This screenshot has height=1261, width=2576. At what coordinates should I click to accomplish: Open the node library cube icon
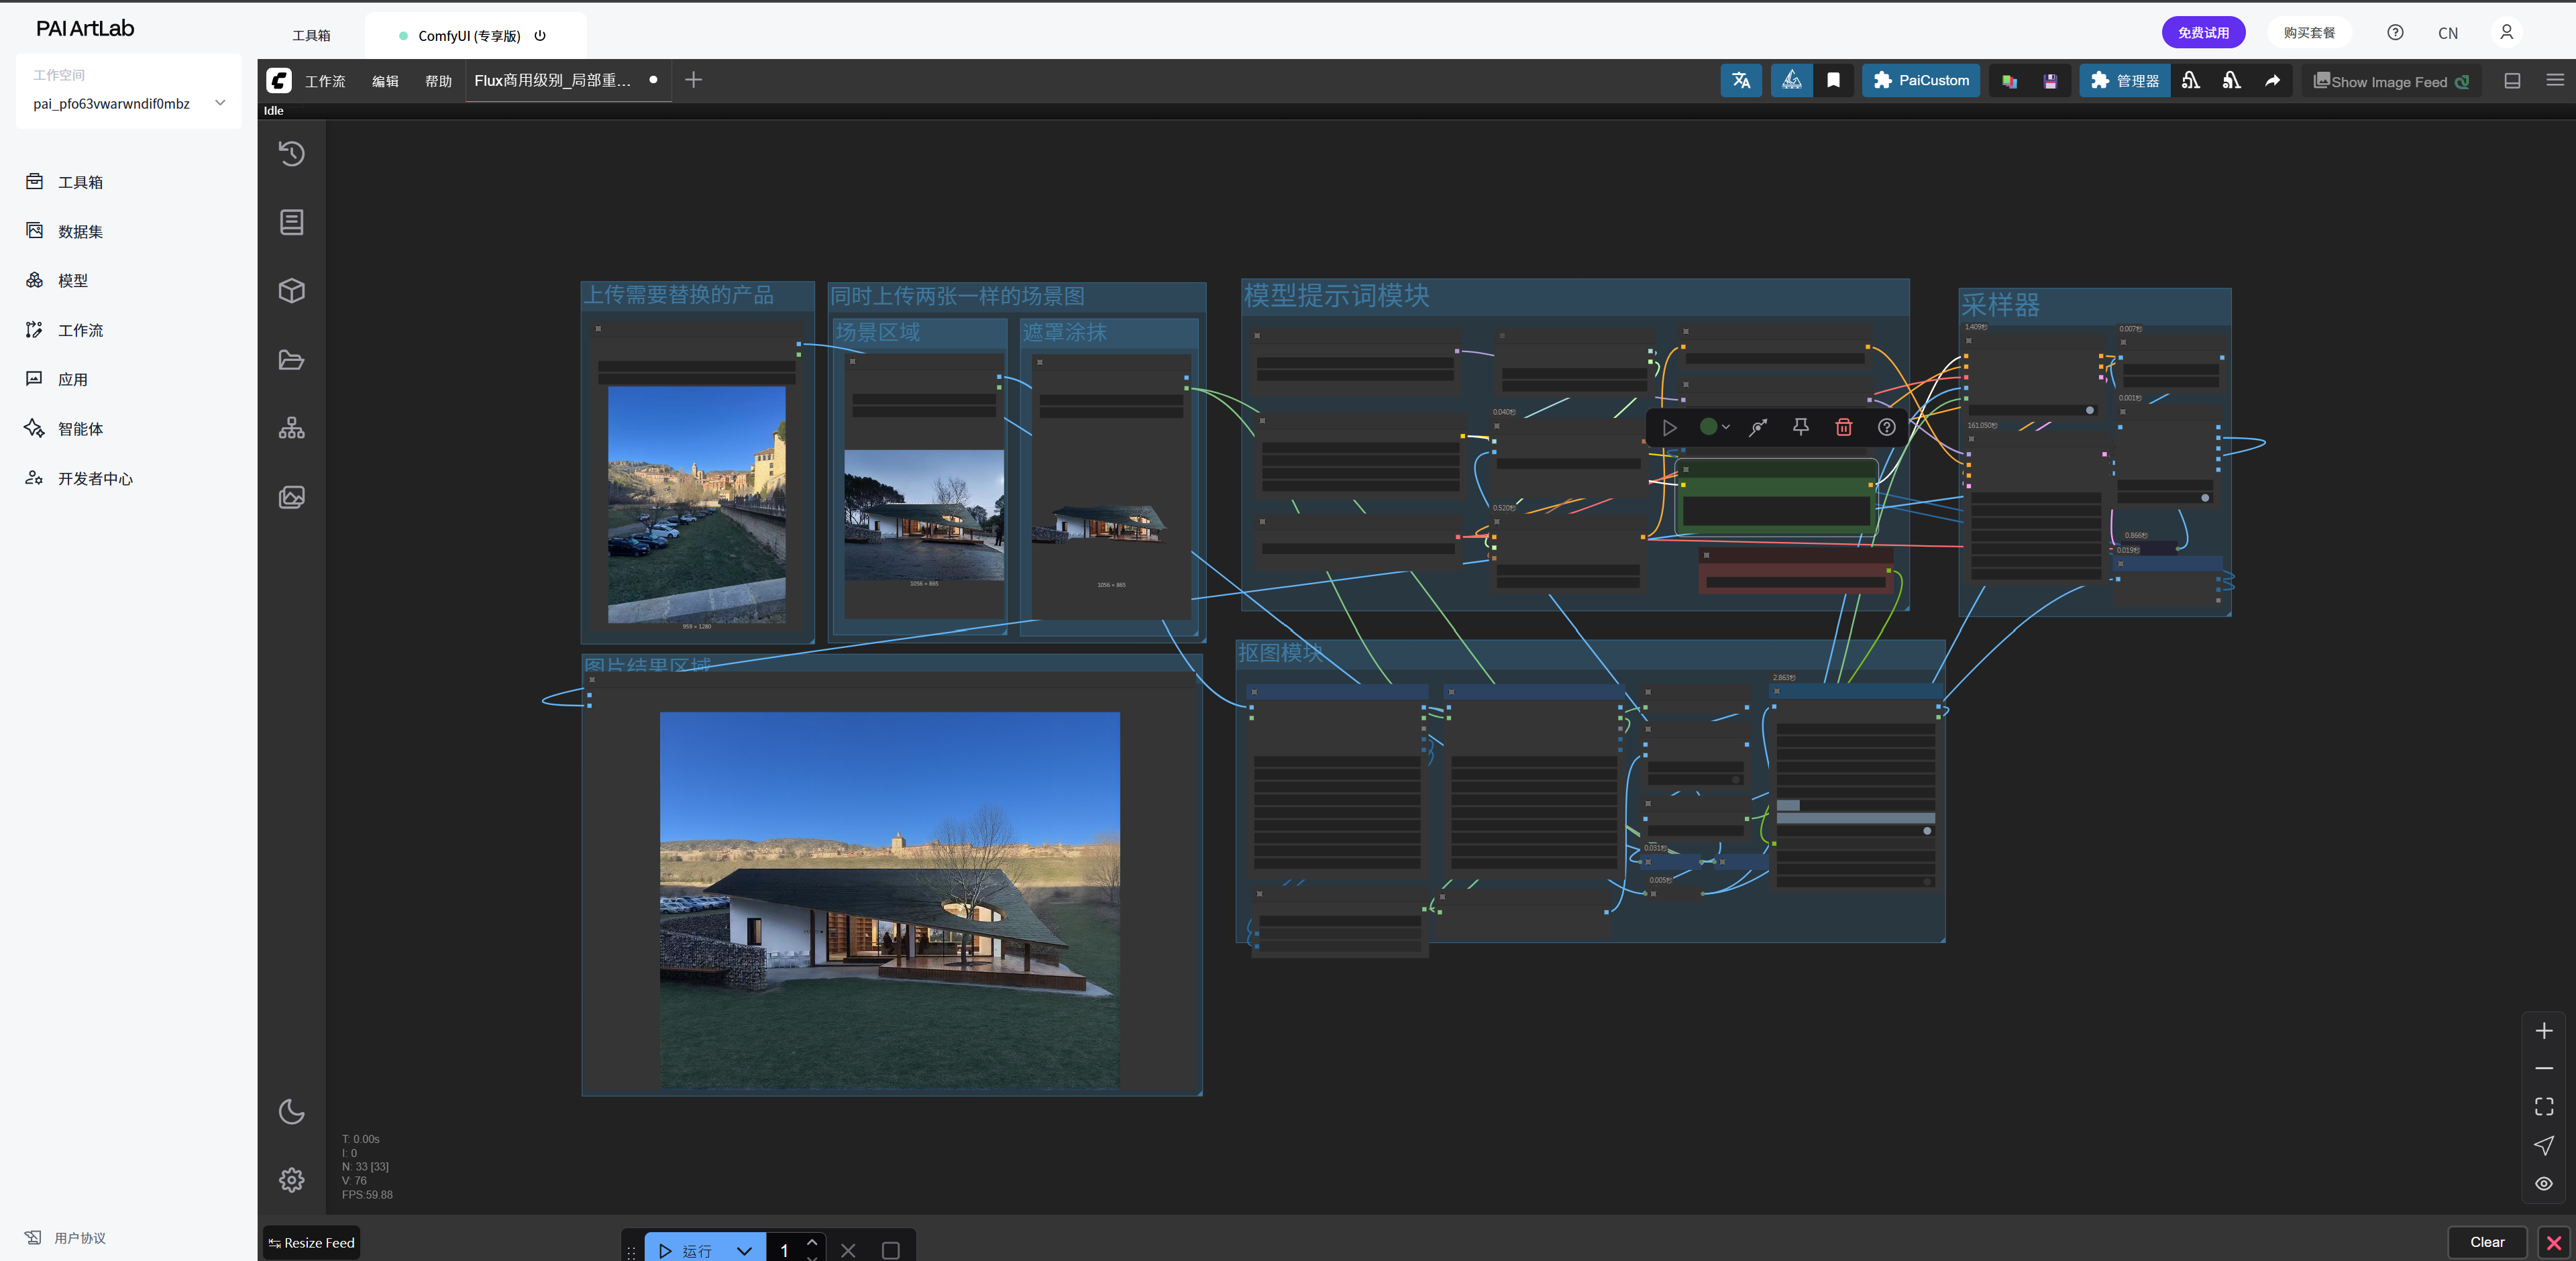pyautogui.click(x=291, y=290)
